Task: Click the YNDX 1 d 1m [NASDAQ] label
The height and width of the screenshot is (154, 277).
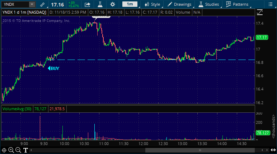Action: point(24,12)
